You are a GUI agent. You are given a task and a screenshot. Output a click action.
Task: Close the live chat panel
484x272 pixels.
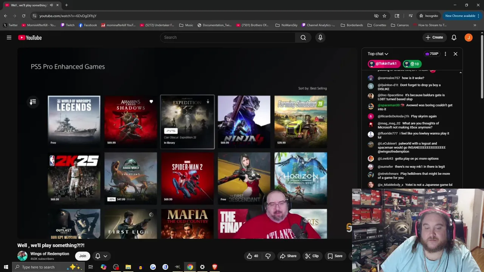(455, 54)
